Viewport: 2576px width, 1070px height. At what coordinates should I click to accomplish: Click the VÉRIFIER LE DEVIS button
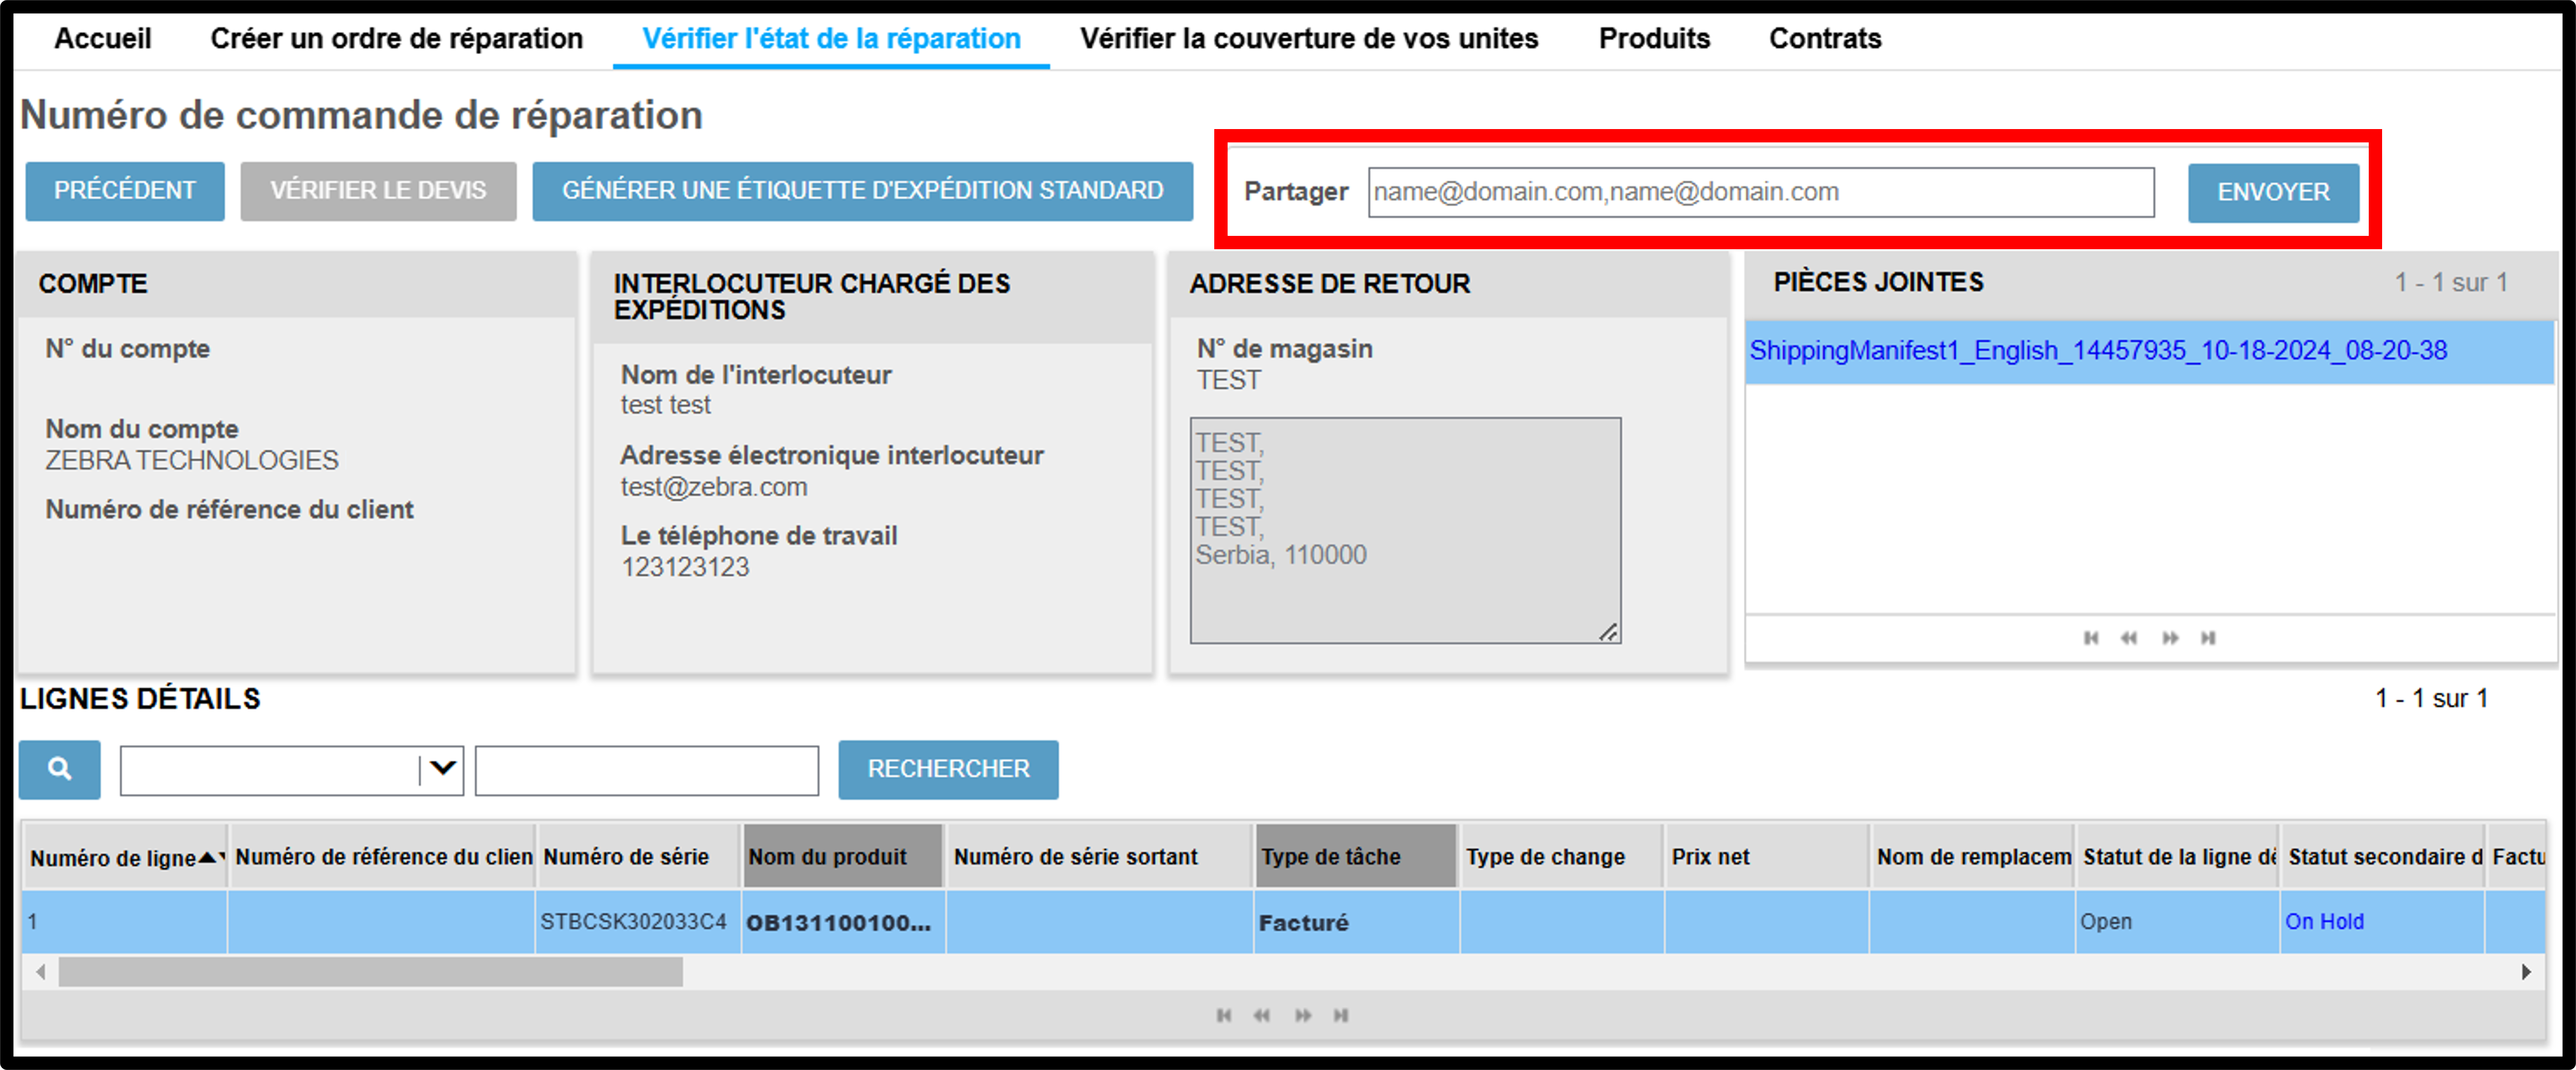pyautogui.click(x=378, y=191)
